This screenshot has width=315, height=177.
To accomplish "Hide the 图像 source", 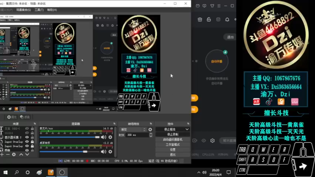I will 27,150.
